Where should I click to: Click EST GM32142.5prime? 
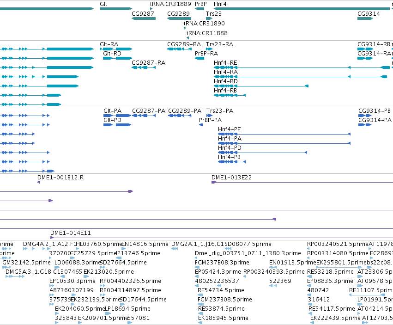pyautogui.click(x=27, y=263)
